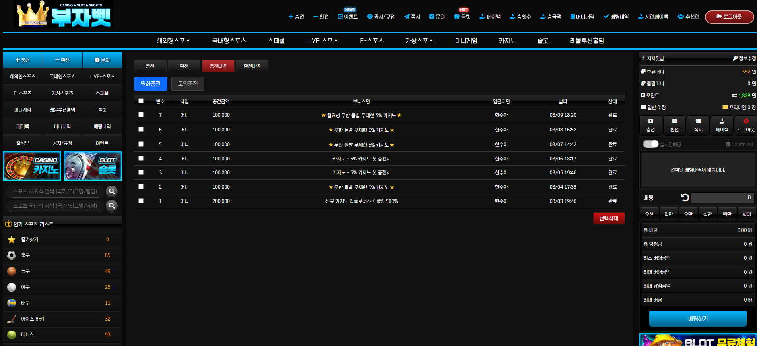The width and height of the screenshot is (757, 346).
Task: Toggle the 실시간배당 switch
Action: point(651,144)
